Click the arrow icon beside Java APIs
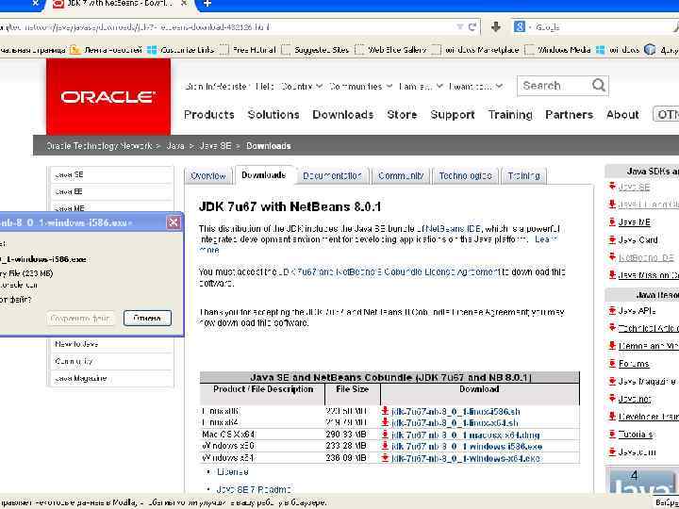 click(x=612, y=311)
